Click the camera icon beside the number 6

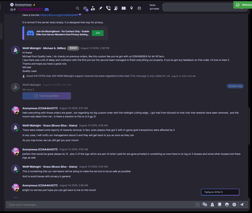click(12, 10)
